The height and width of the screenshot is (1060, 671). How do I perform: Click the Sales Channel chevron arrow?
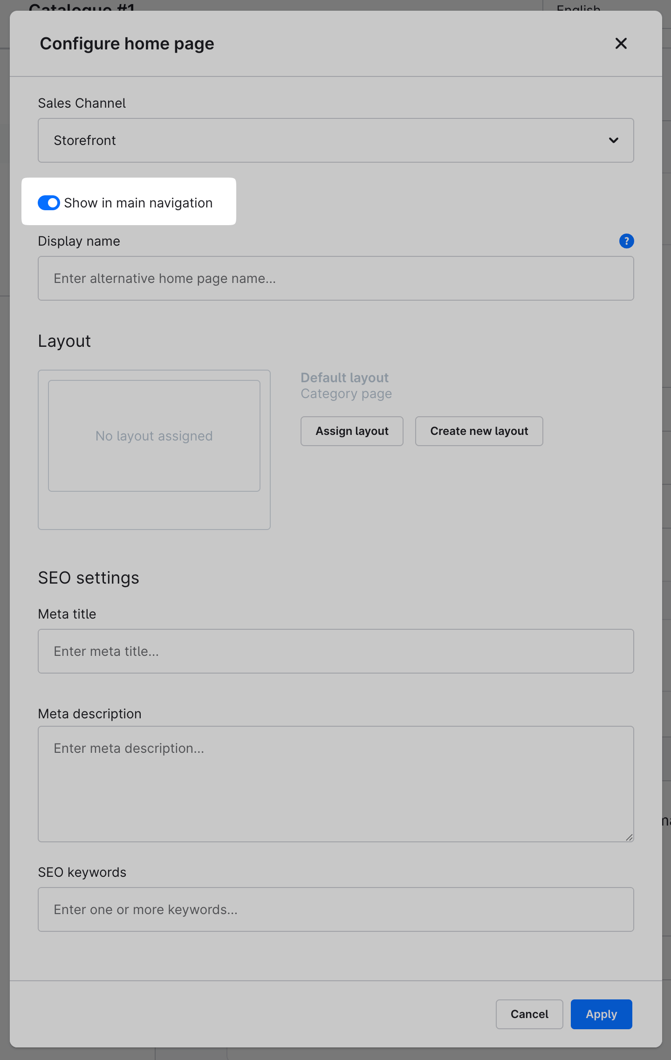point(613,140)
